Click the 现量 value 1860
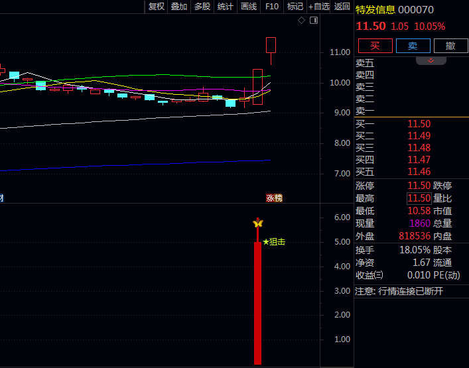 point(420,223)
